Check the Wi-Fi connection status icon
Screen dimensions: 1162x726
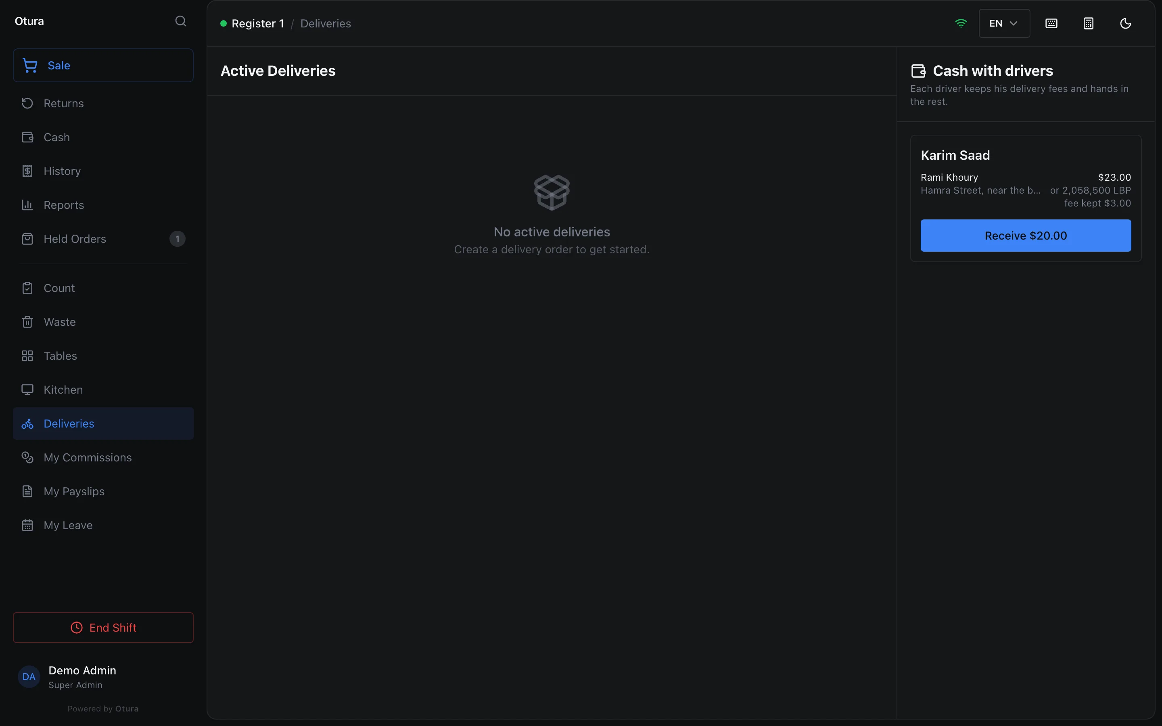961,23
